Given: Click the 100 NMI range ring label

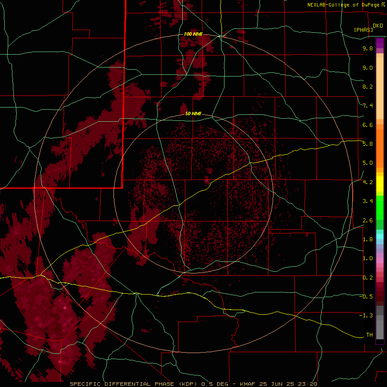Looking at the screenshot, I should pyautogui.click(x=193, y=34).
